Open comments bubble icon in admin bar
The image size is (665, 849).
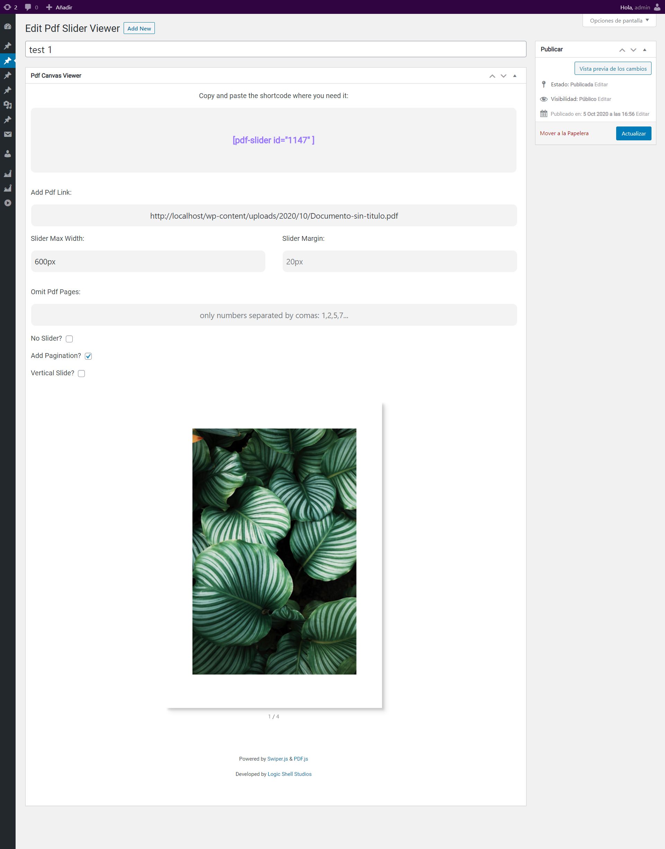28,7
